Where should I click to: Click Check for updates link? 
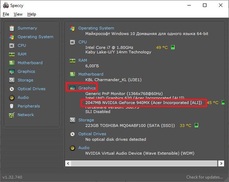pos(204,177)
